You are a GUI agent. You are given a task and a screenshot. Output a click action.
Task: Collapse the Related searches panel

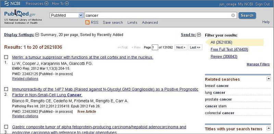tap(269, 79)
